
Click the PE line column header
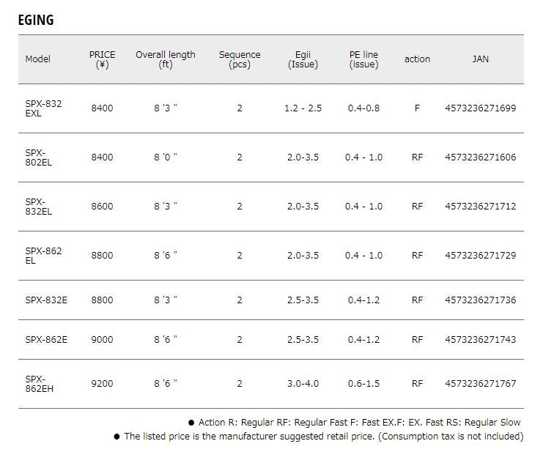click(363, 59)
